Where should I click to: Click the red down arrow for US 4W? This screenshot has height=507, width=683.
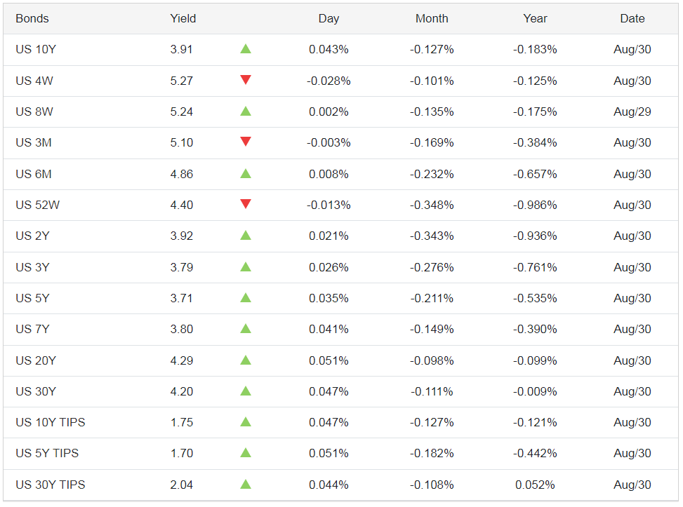coord(245,80)
